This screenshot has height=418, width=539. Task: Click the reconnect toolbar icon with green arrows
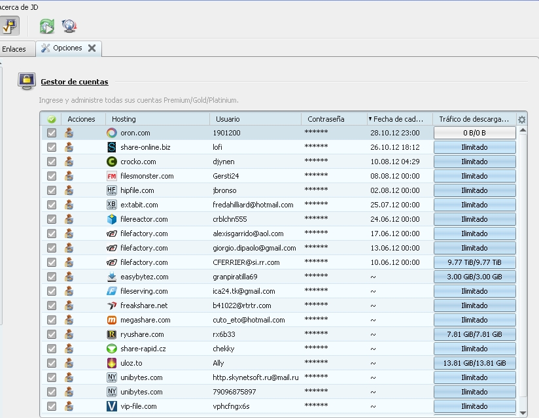46,26
